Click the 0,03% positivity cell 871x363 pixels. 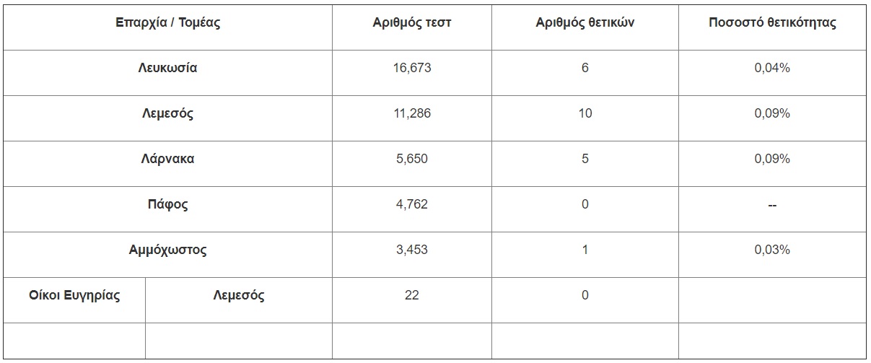772,250
